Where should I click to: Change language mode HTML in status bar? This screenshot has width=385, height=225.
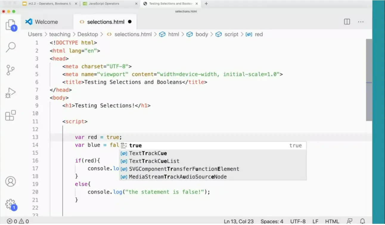pyautogui.click(x=332, y=221)
